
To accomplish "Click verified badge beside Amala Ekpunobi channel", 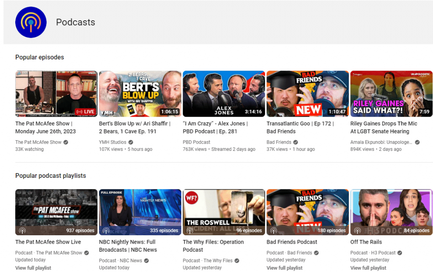I will click(417, 142).
